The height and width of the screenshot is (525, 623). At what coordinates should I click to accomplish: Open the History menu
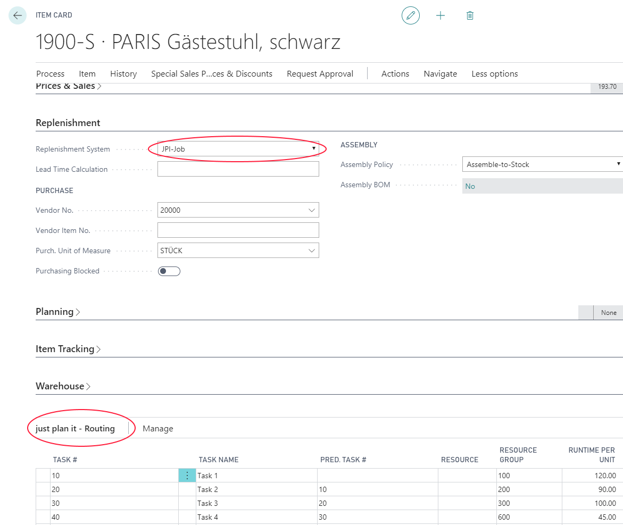[x=123, y=74]
